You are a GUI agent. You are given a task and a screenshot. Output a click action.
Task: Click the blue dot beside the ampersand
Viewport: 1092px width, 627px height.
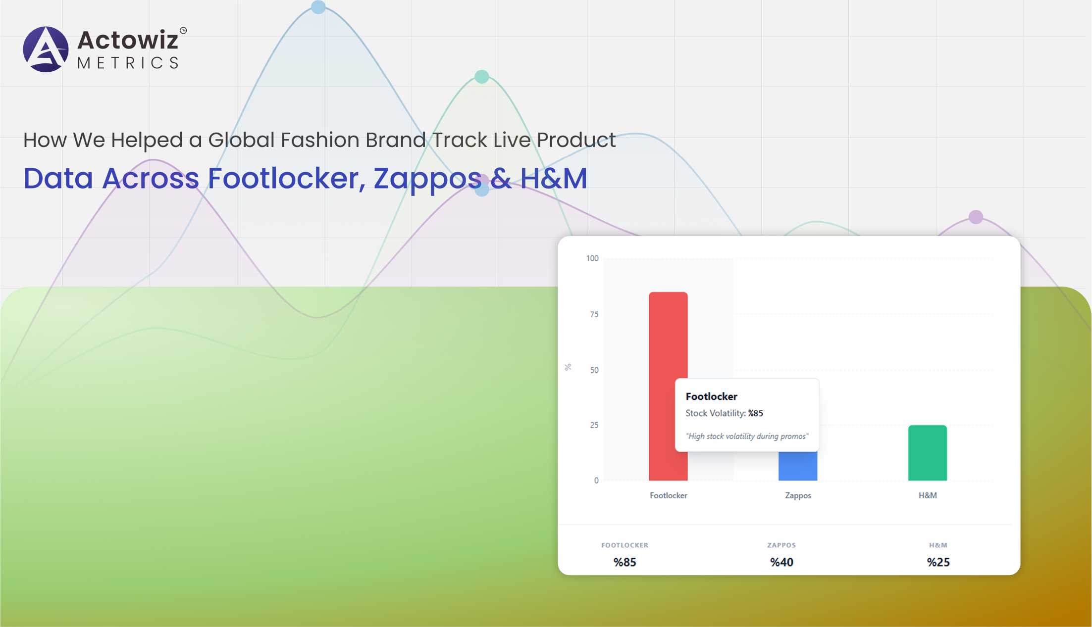coord(482,190)
